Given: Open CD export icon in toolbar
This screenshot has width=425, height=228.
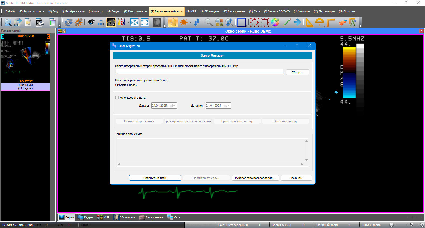Looking at the screenshot, I should pos(18,22).
